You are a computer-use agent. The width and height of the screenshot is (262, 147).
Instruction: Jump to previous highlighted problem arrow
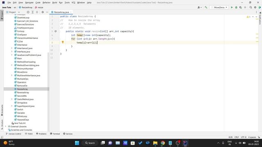click(x=253, y=17)
